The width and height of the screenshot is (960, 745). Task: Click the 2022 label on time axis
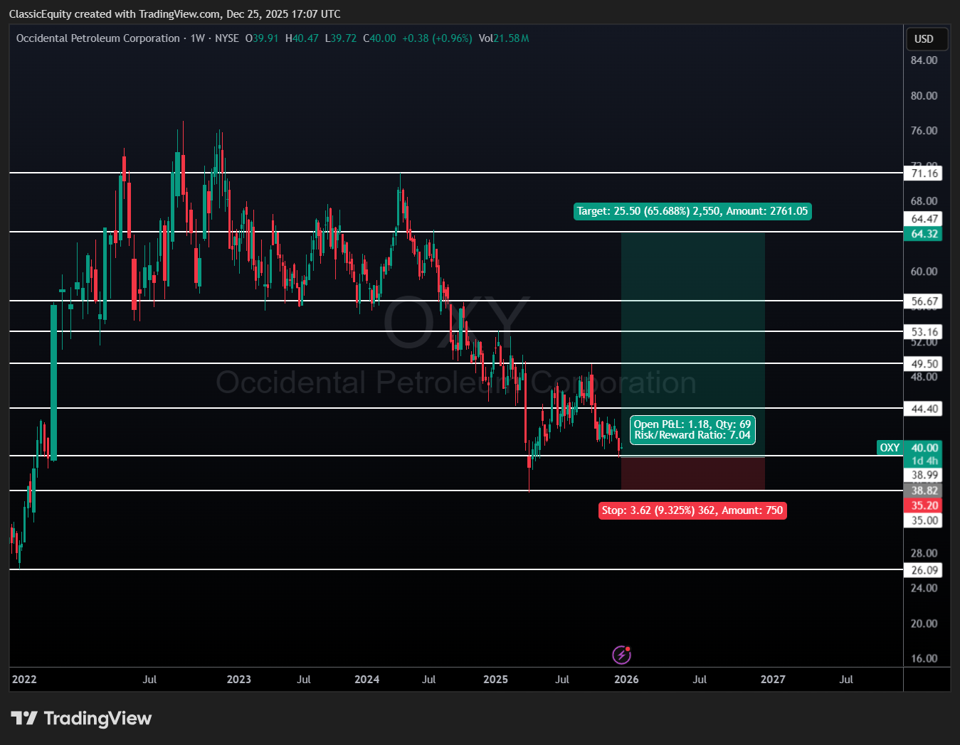[x=24, y=680]
